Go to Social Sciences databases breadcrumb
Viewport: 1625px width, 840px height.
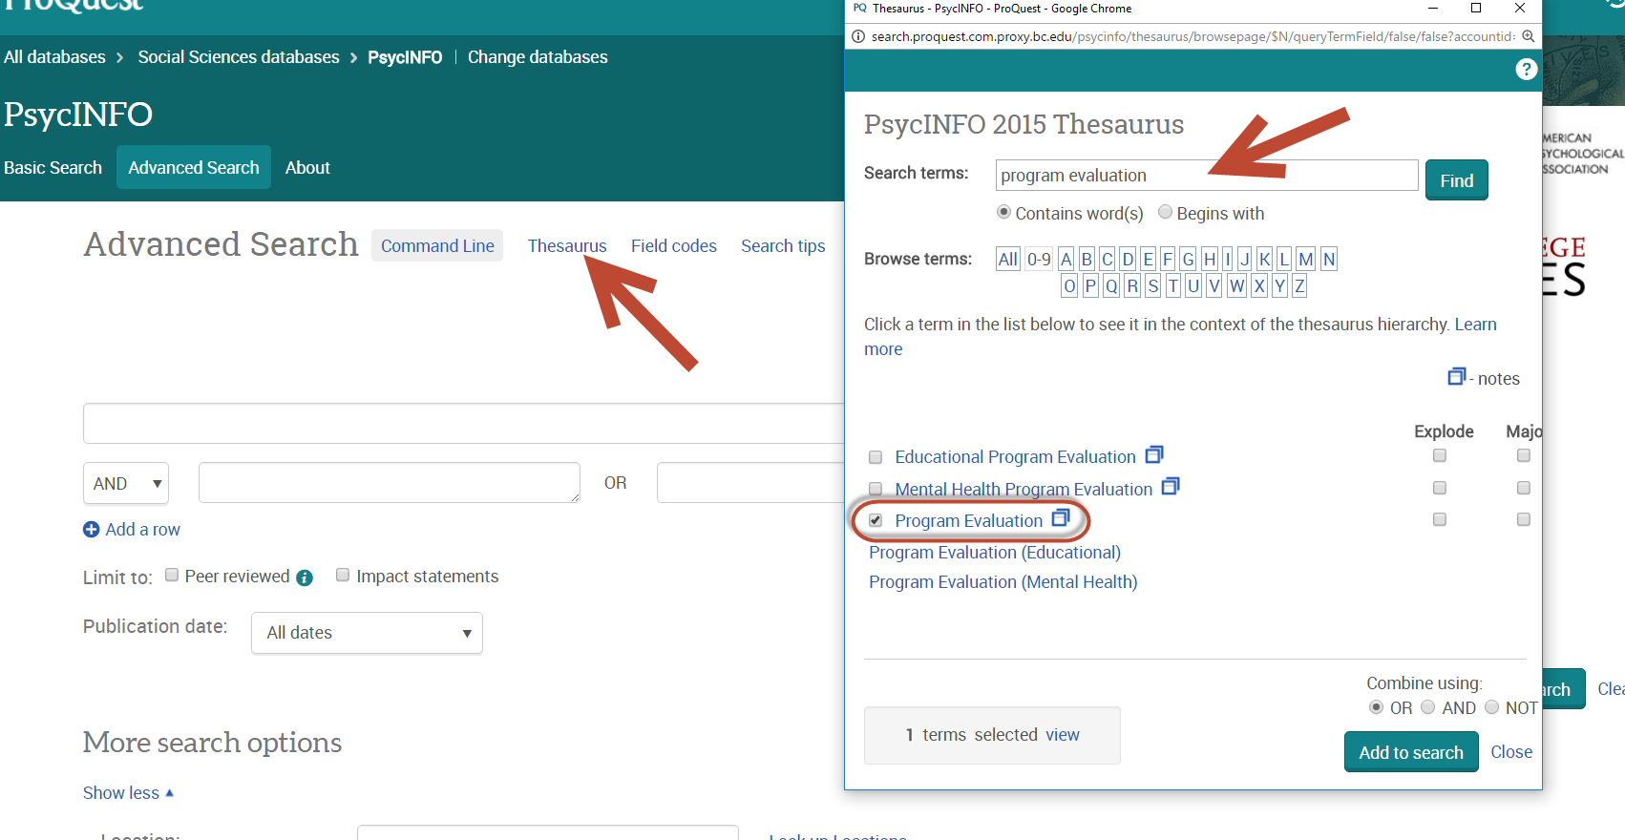pos(239,57)
